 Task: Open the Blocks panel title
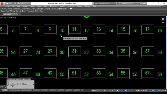(x=3, y=11)
